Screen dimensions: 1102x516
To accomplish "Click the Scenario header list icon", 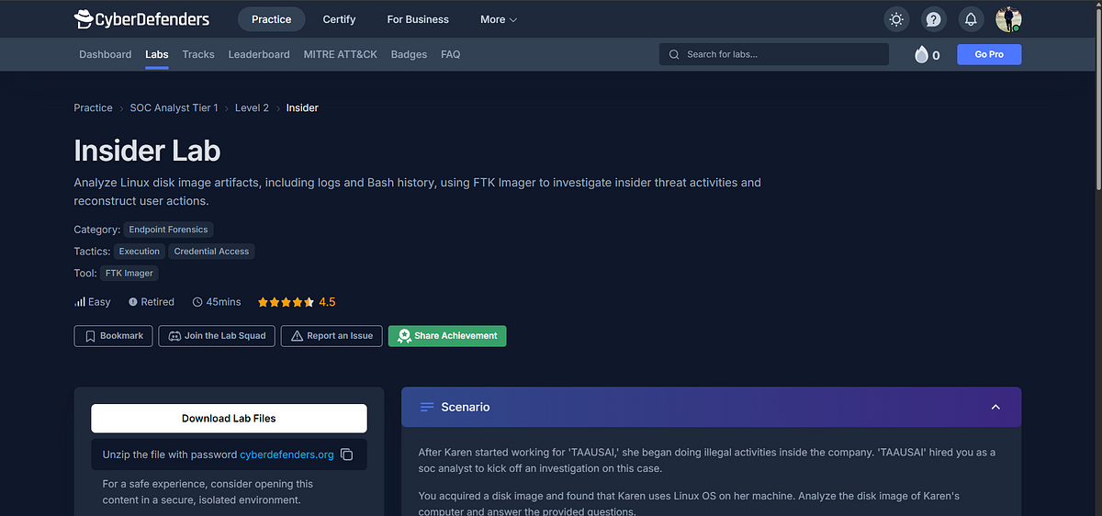I will click(427, 407).
